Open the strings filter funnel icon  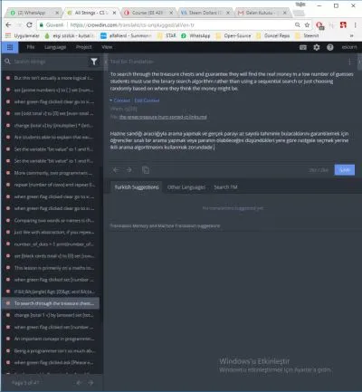click(94, 62)
